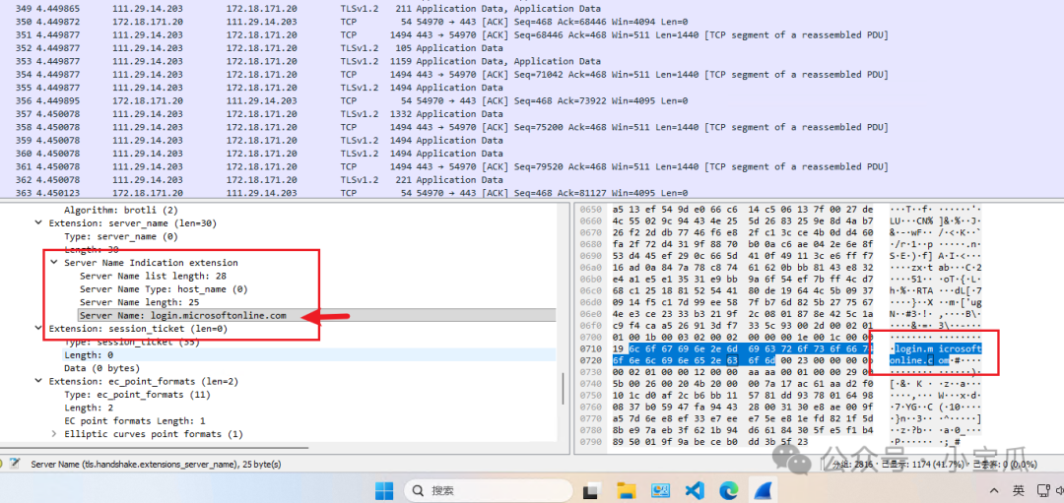Collapse the Server Name Indication extension node
Screen dimensions: 1064x503
pos(54,263)
